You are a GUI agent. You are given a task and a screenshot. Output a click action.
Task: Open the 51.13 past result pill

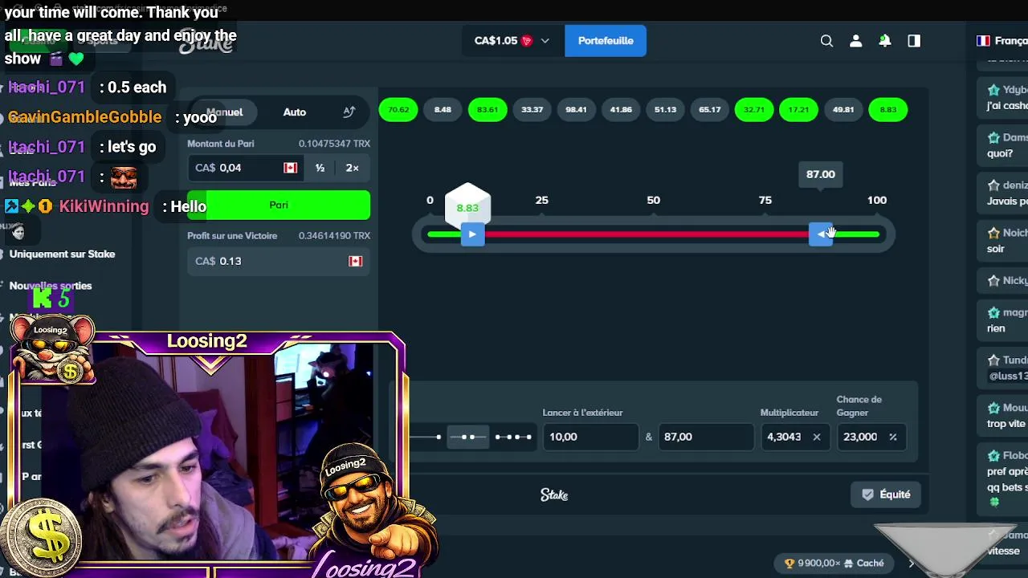[665, 110]
